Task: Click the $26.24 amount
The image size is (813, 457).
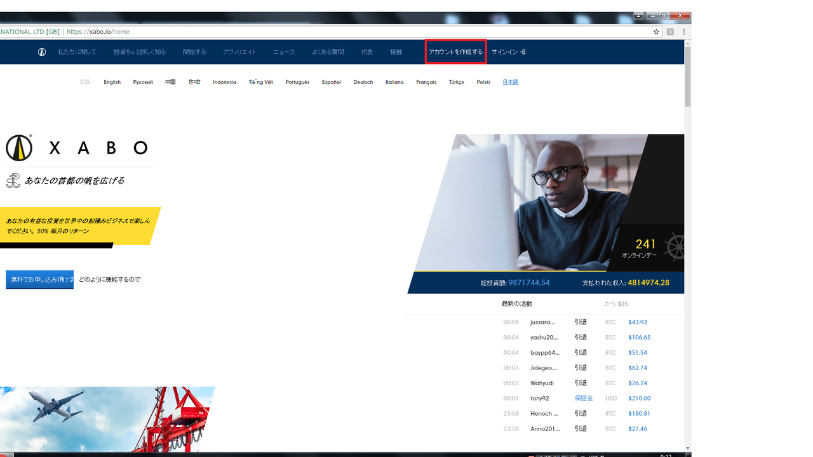Action: point(638,383)
